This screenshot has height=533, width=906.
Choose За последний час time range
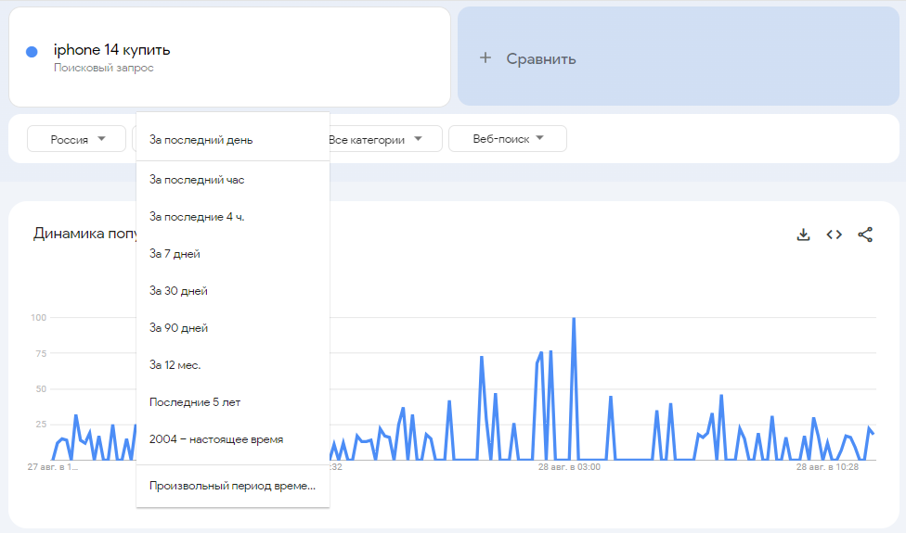click(233, 180)
